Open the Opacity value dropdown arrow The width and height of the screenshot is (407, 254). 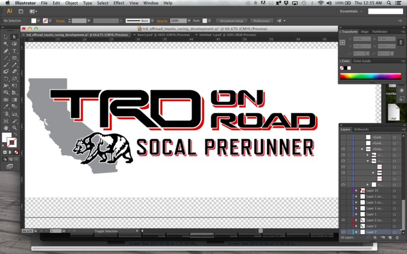189,21
